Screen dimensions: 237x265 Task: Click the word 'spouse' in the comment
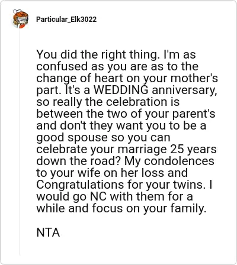pyautogui.click(x=88, y=138)
